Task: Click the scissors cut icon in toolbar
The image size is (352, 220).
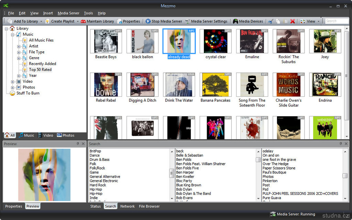Action: [271, 21]
